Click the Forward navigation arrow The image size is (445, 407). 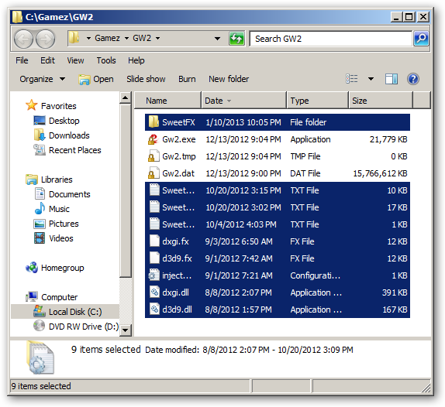(x=46, y=39)
